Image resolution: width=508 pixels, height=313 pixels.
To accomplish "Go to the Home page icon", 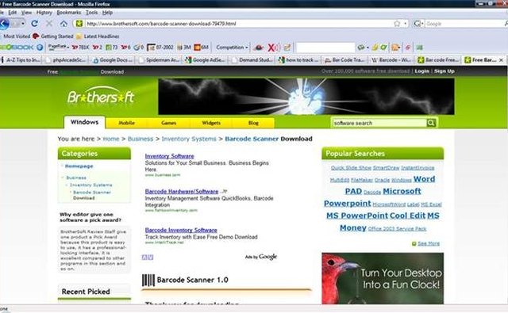I will coord(63,23).
